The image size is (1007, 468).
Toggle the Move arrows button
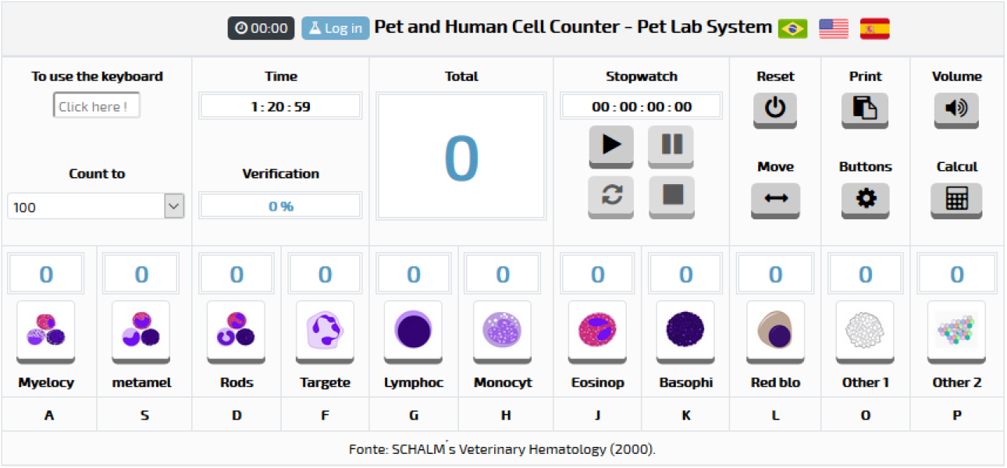775,199
